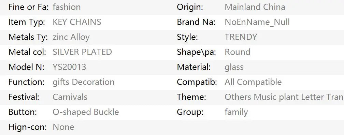Click the 'O-shaped Buckle' button value

tap(86, 112)
